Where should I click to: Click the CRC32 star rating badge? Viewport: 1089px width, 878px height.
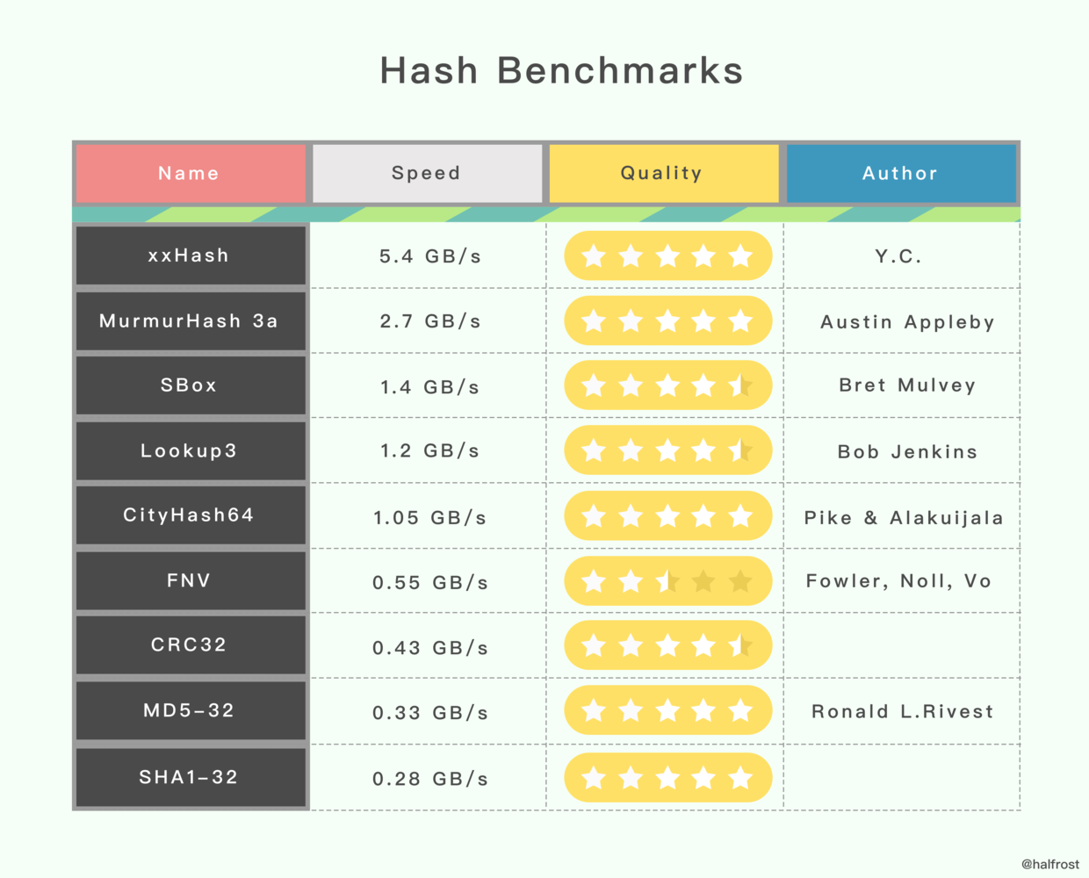click(667, 645)
